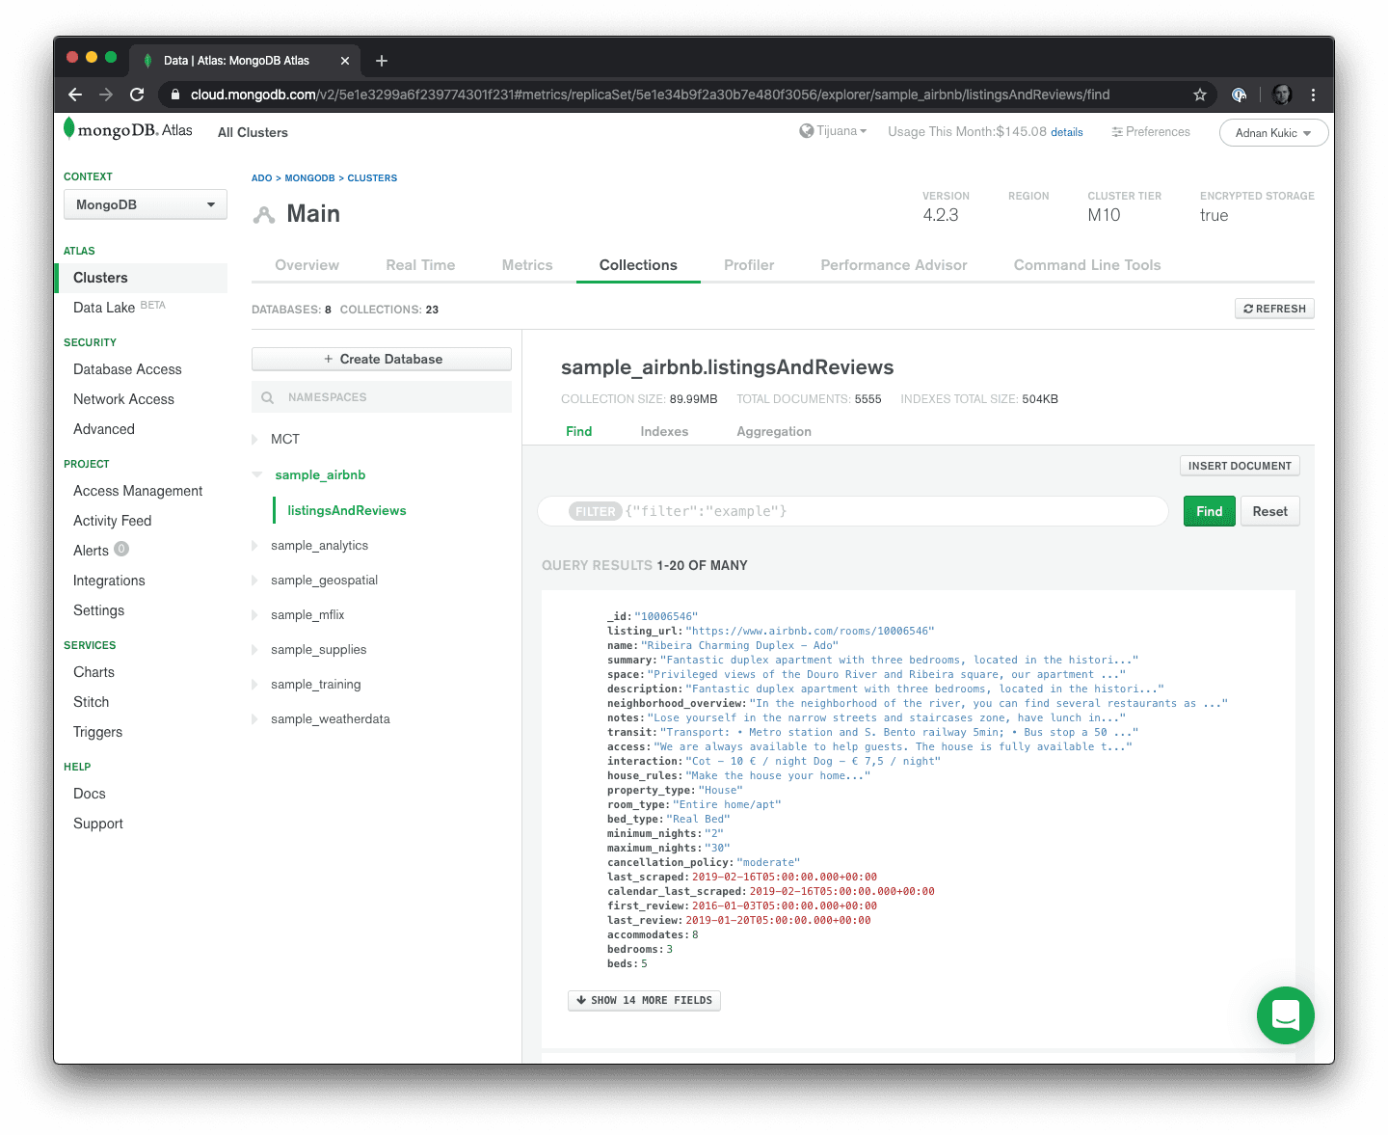Bookmark this page with the star icon
Screen dimensions: 1388x1135
(1200, 95)
